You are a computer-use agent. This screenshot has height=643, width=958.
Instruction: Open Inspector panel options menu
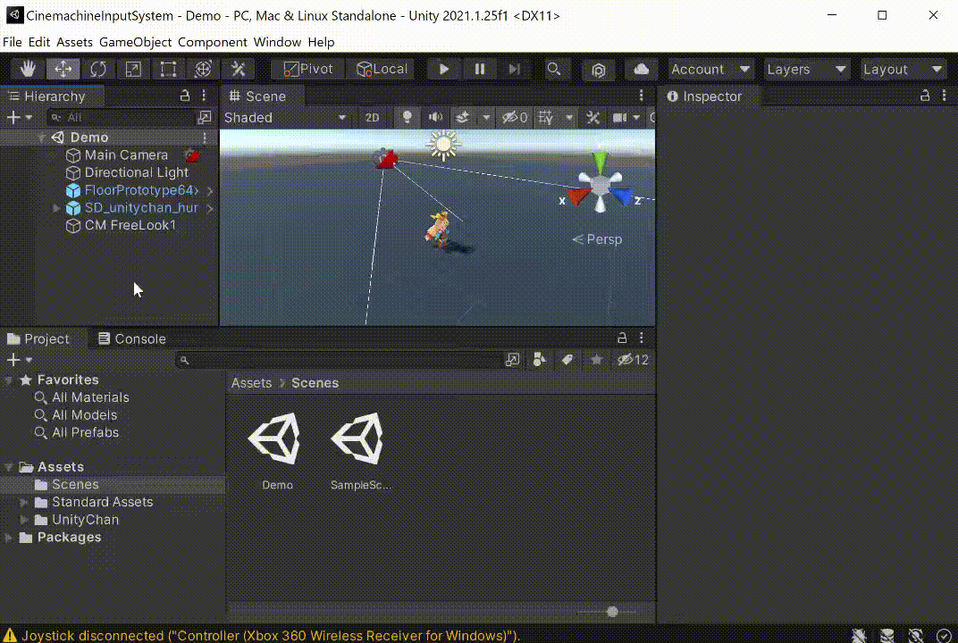point(945,96)
